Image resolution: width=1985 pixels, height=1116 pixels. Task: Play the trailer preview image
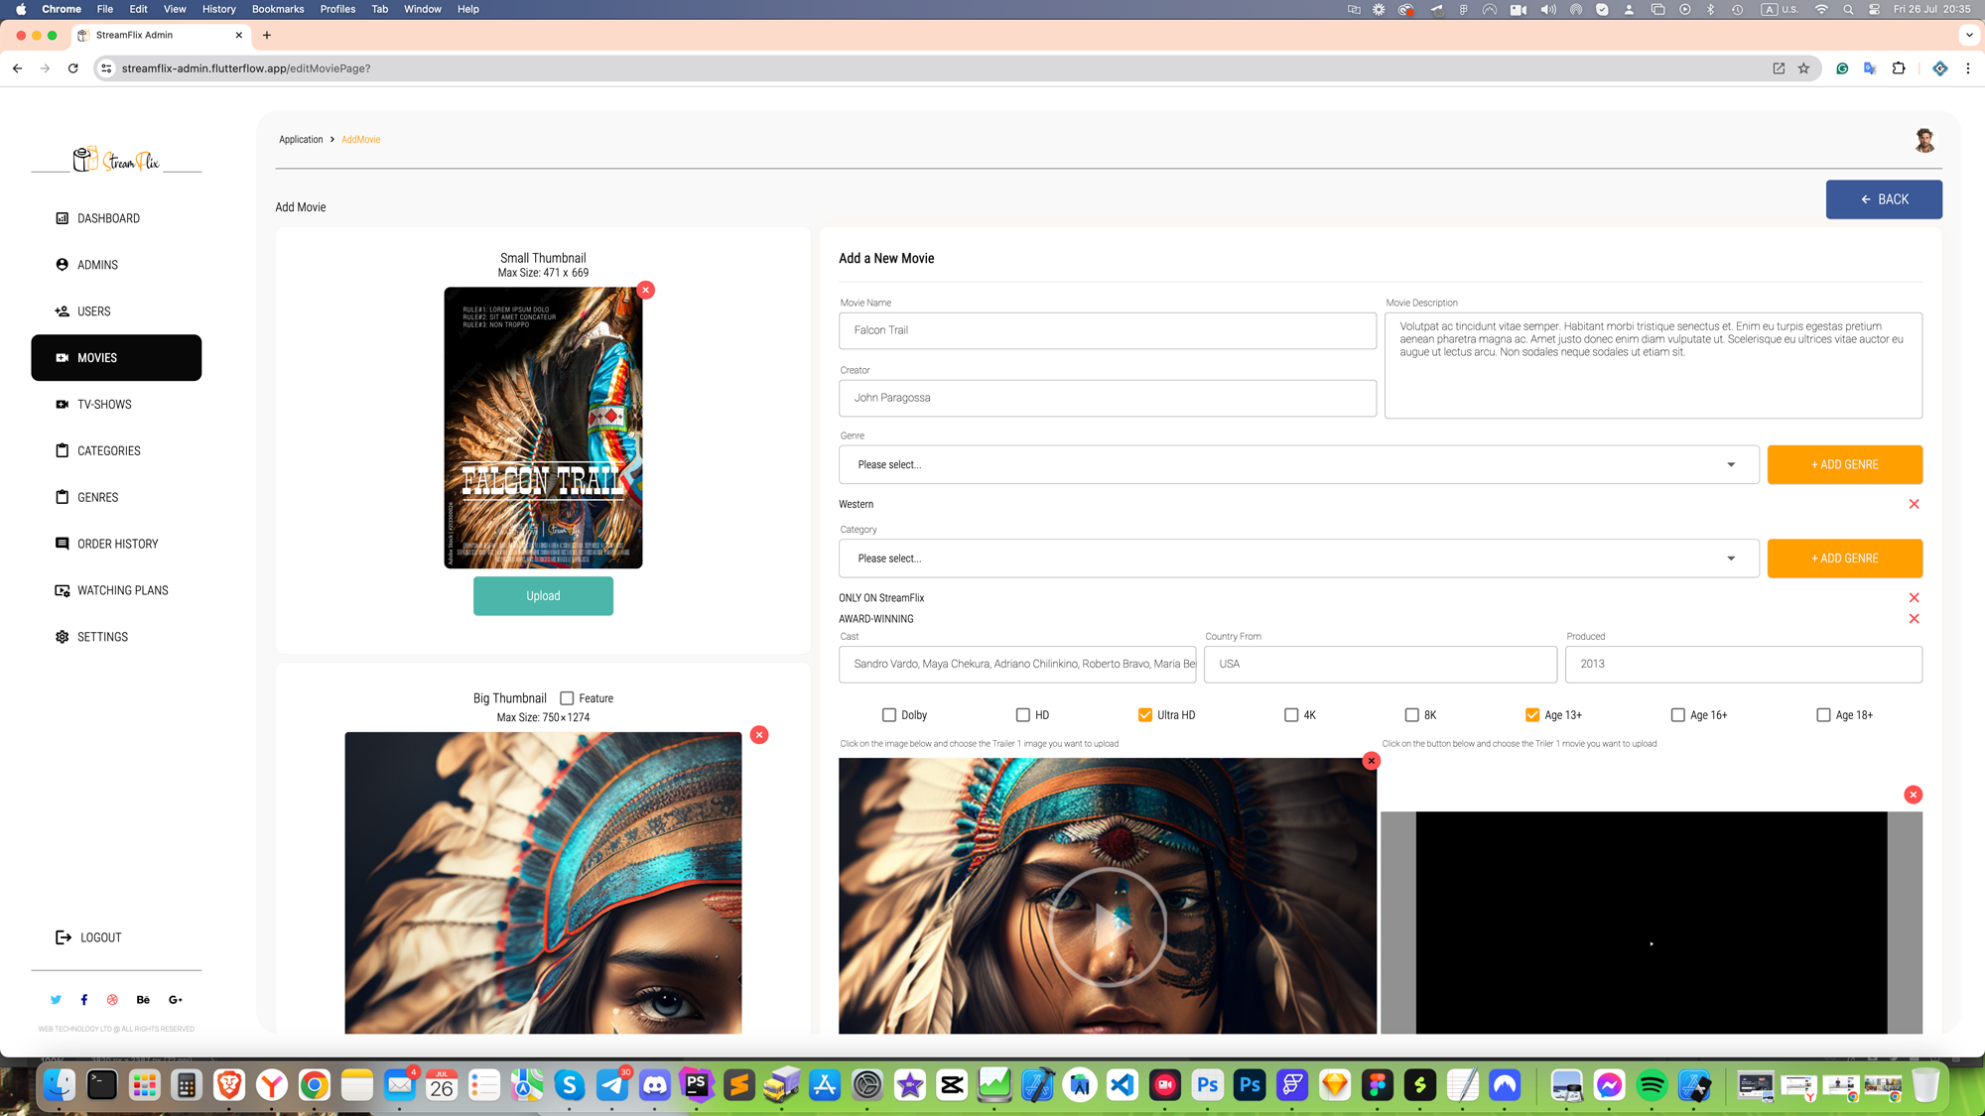pyautogui.click(x=1108, y=926)
